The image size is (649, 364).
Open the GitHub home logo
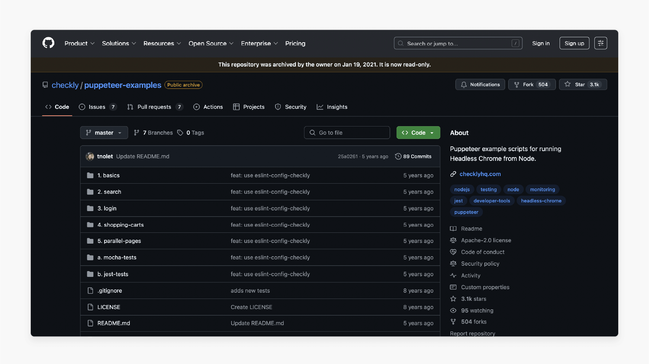49,43
